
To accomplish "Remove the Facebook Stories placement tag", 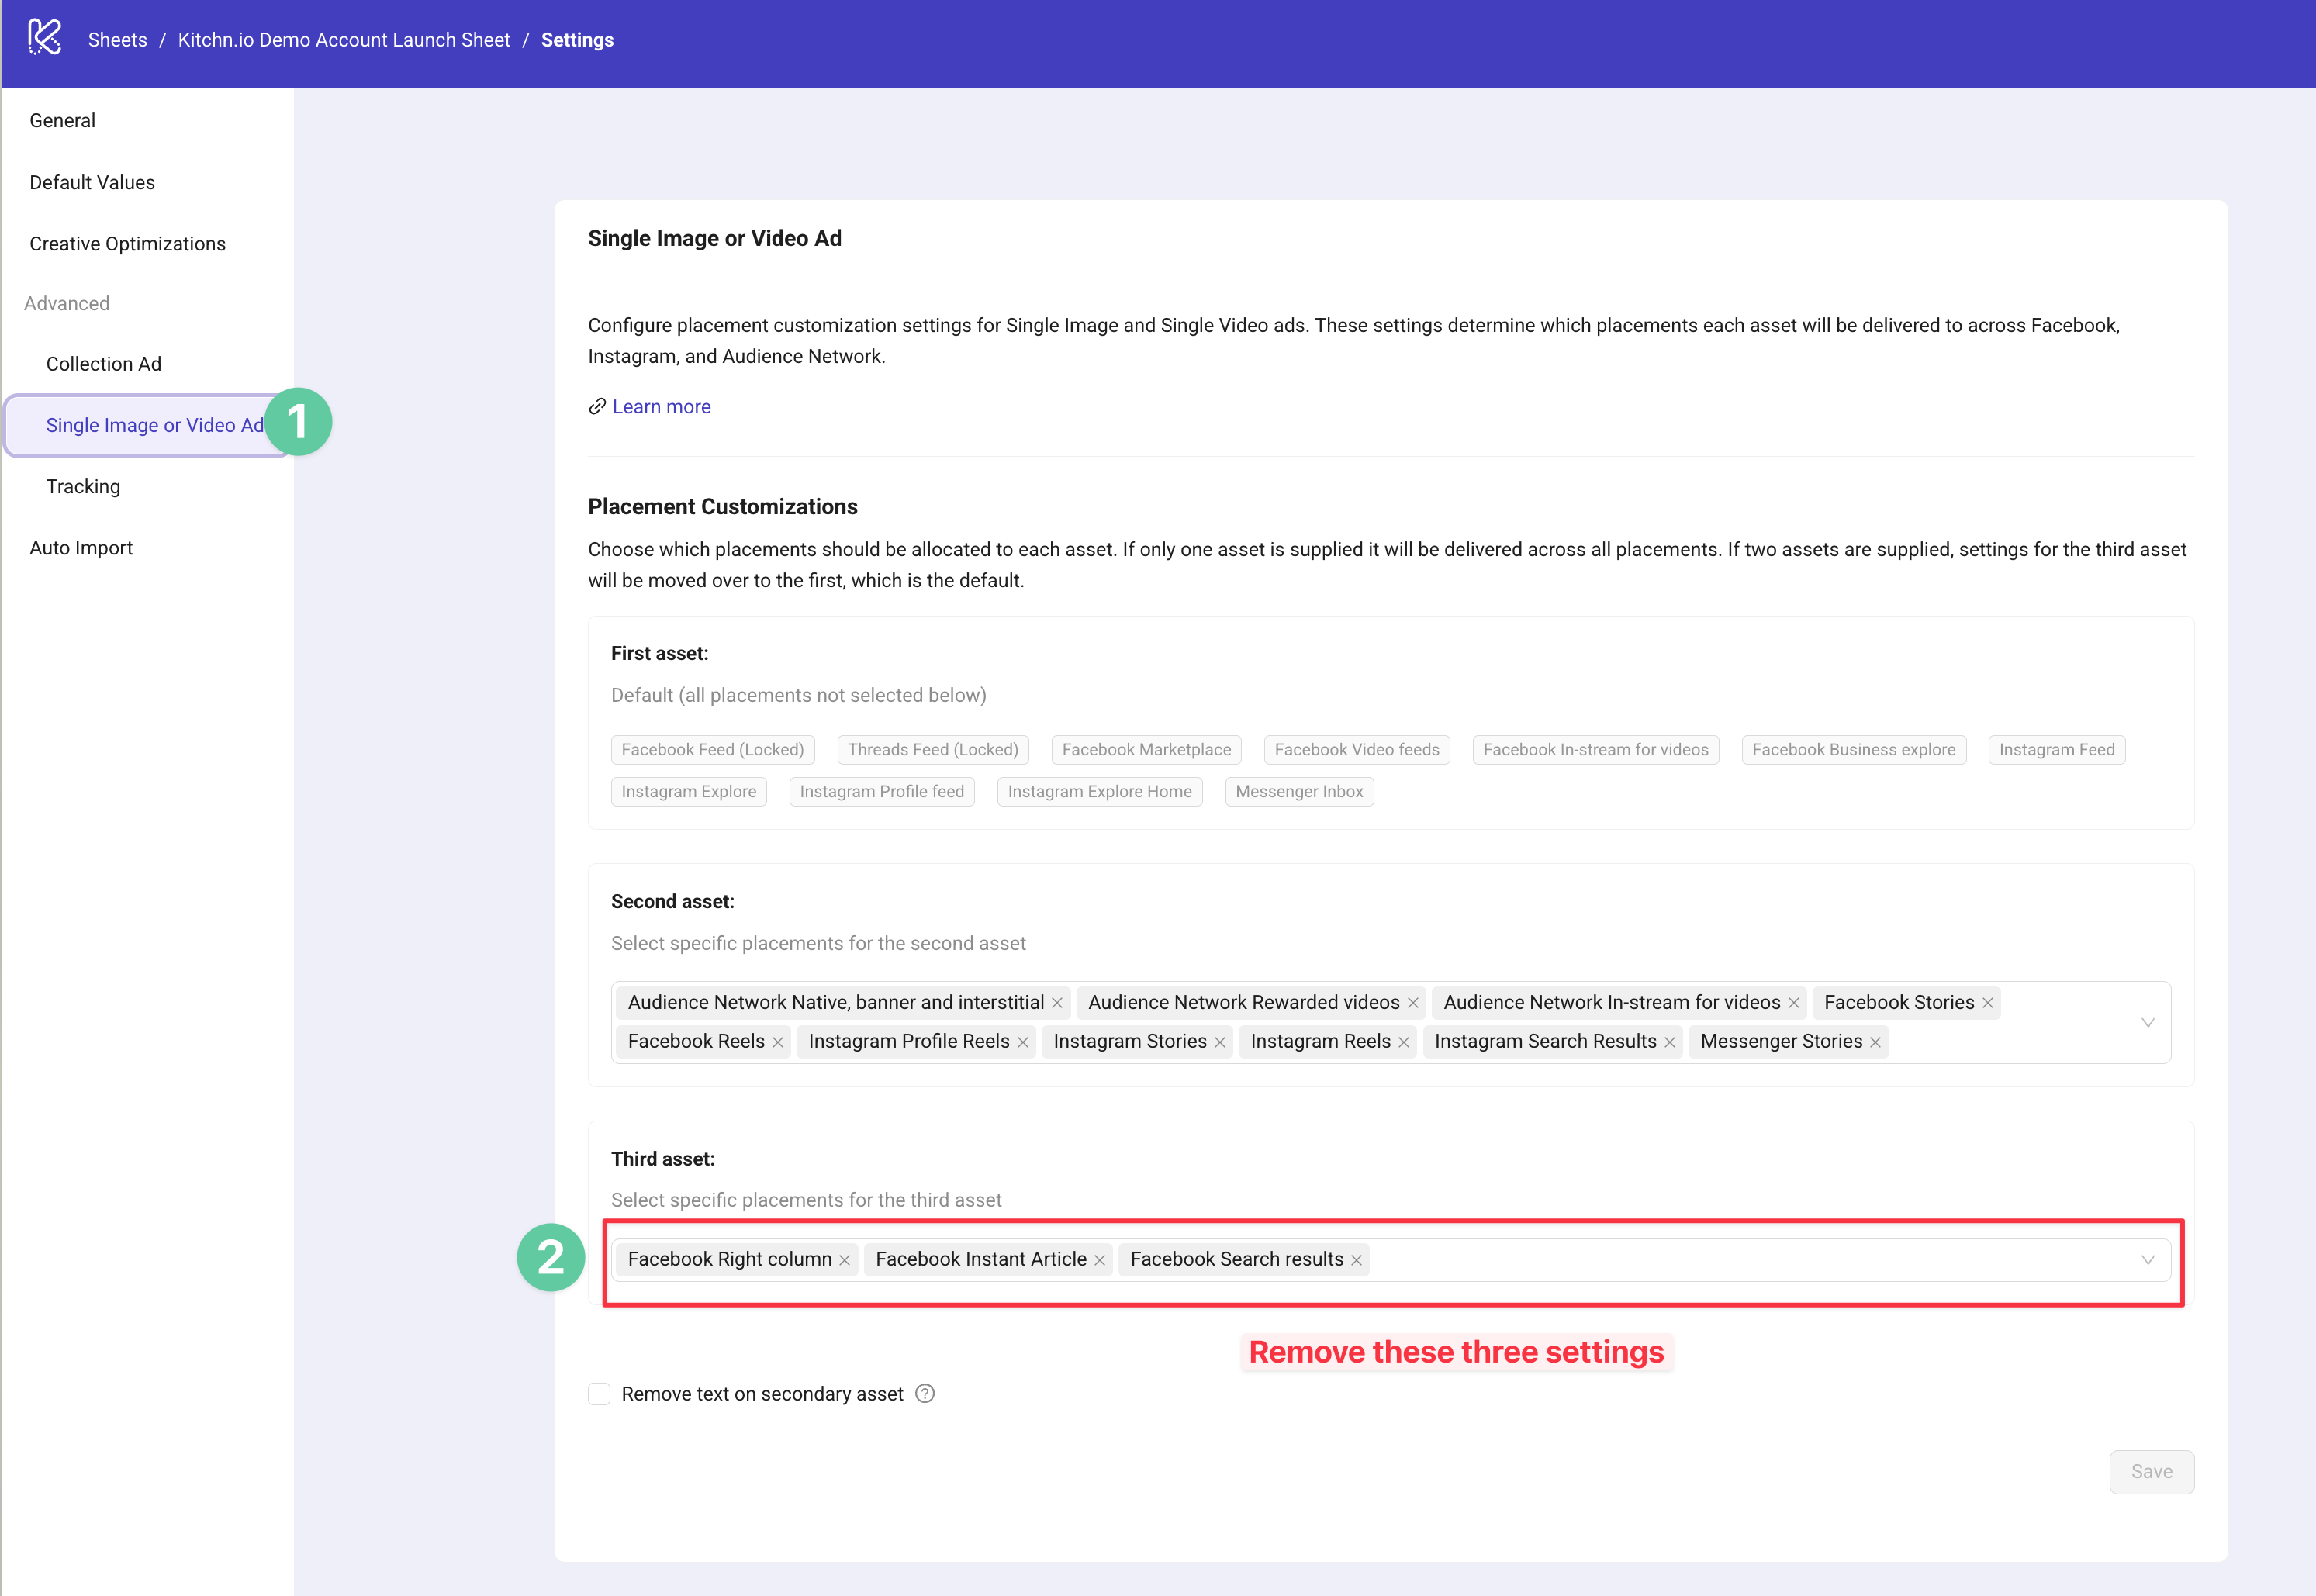I will tap(1988, 1003).
